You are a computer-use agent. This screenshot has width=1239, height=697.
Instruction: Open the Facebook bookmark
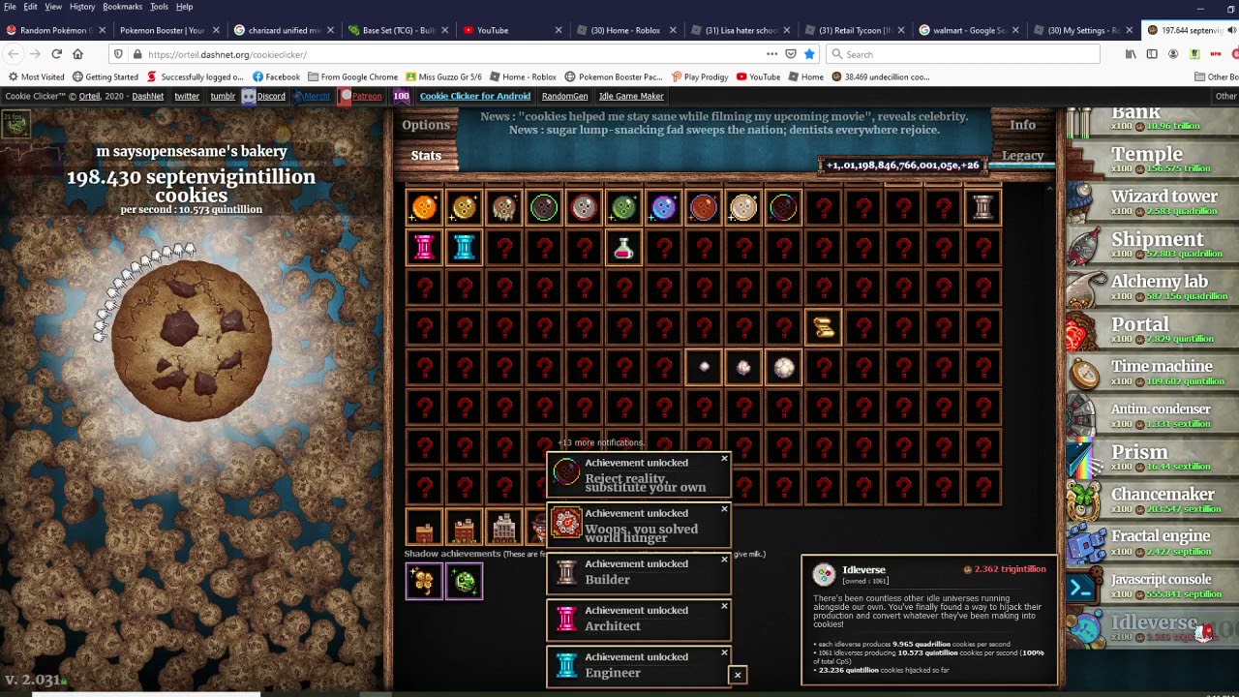[x=276, y=76]
